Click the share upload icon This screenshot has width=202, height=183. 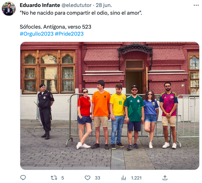pos(165,178)
